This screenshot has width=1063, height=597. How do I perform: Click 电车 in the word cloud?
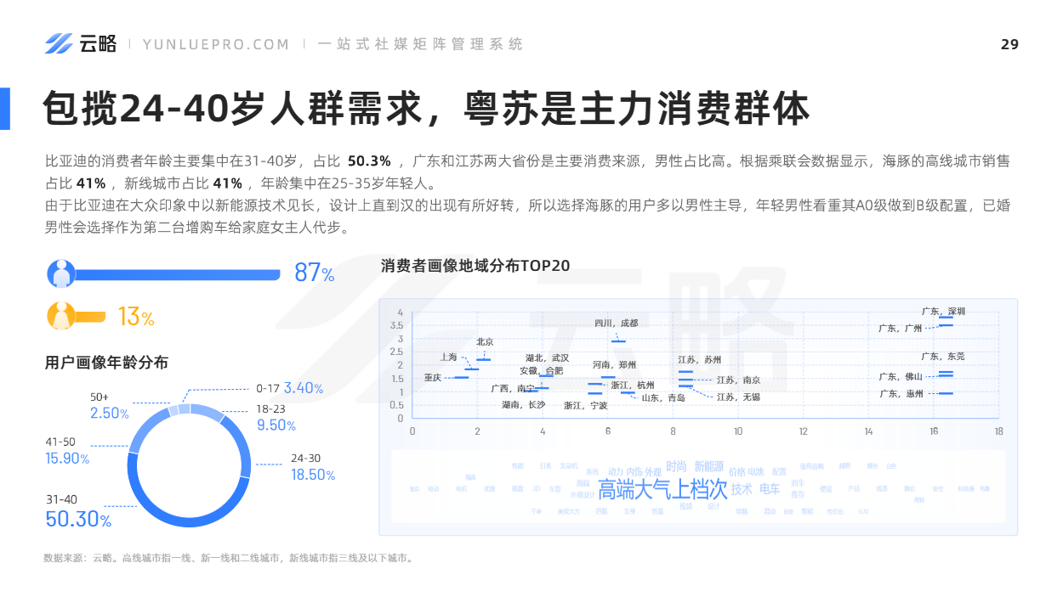769,490
